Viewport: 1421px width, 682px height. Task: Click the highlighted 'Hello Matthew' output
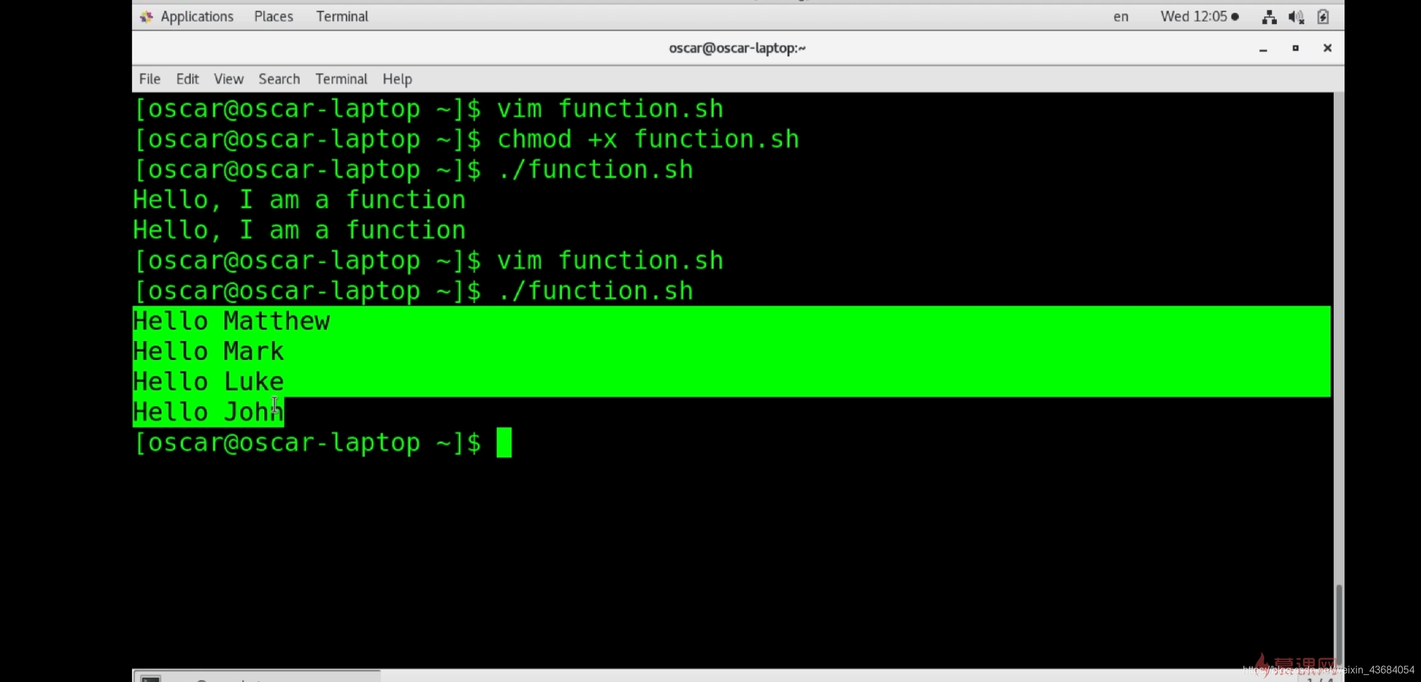[x=231, y=321]
